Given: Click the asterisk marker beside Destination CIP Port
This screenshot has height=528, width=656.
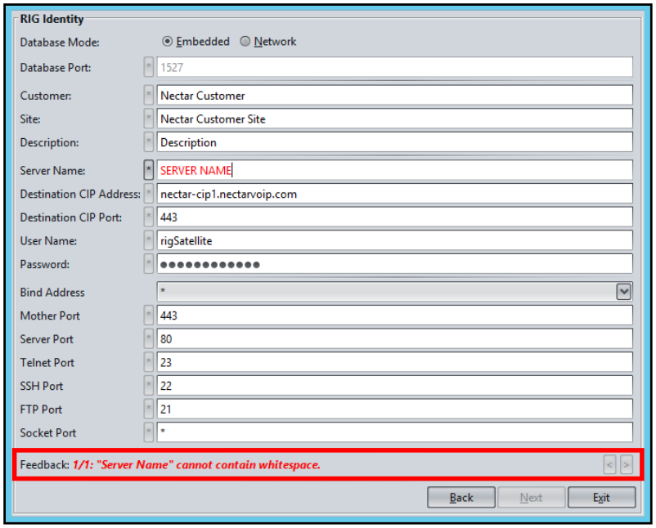Looking at the screenshot, I should 149,217.
